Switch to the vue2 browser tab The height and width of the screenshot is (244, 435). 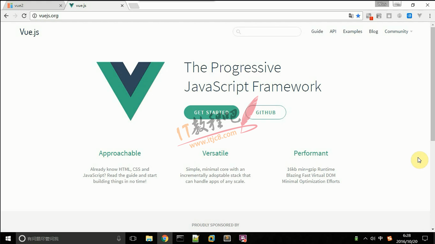pyautogui.click(x=34, y=5)
